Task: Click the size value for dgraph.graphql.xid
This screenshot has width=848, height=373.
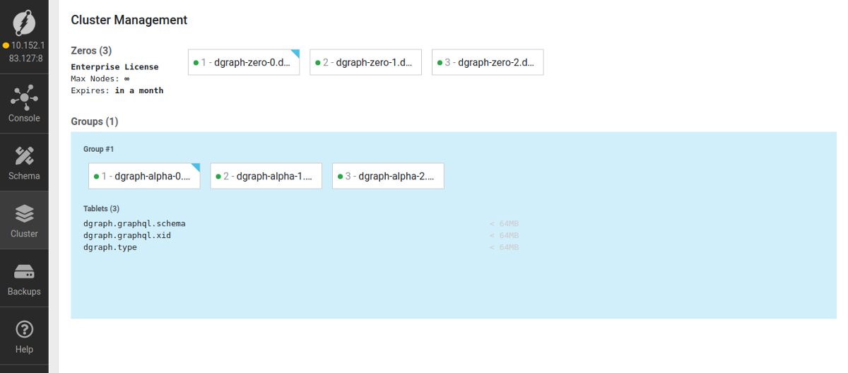Action: (505, 236)
